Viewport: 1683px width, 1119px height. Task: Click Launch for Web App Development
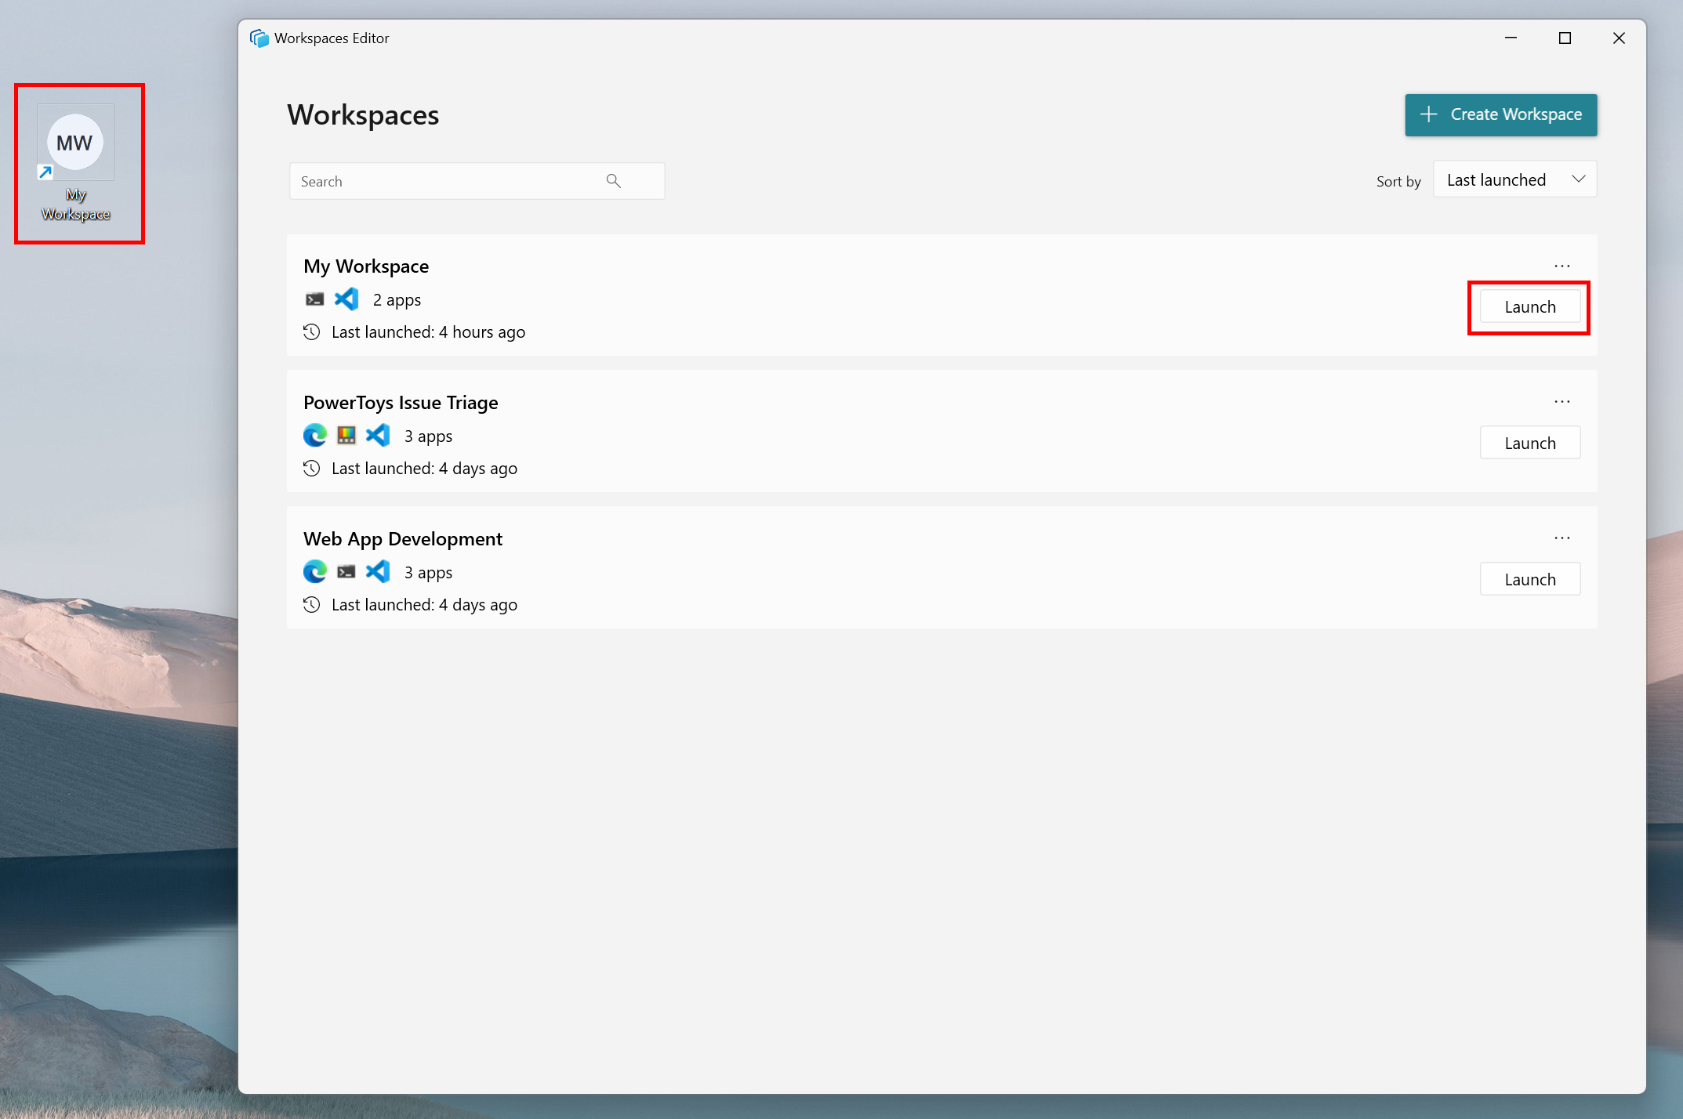coord(1528,578)
